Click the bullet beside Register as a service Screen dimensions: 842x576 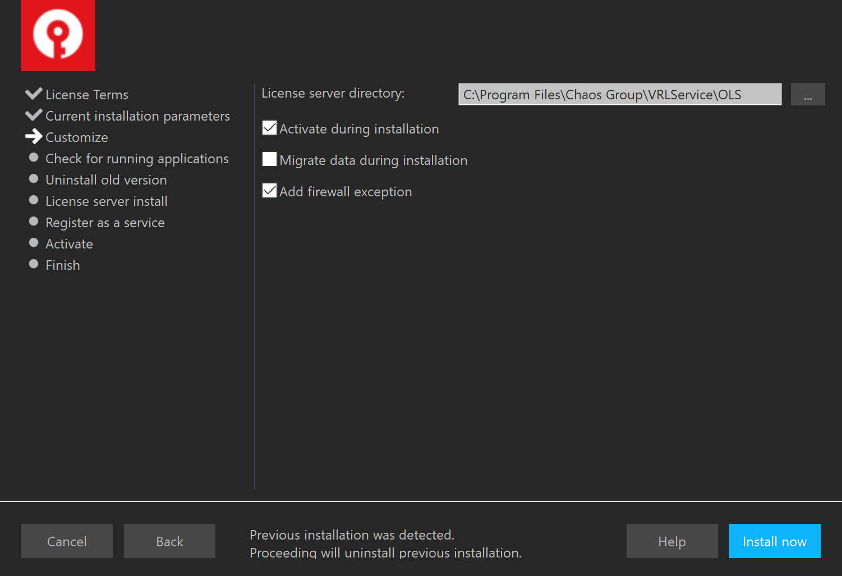click(34, 221)
